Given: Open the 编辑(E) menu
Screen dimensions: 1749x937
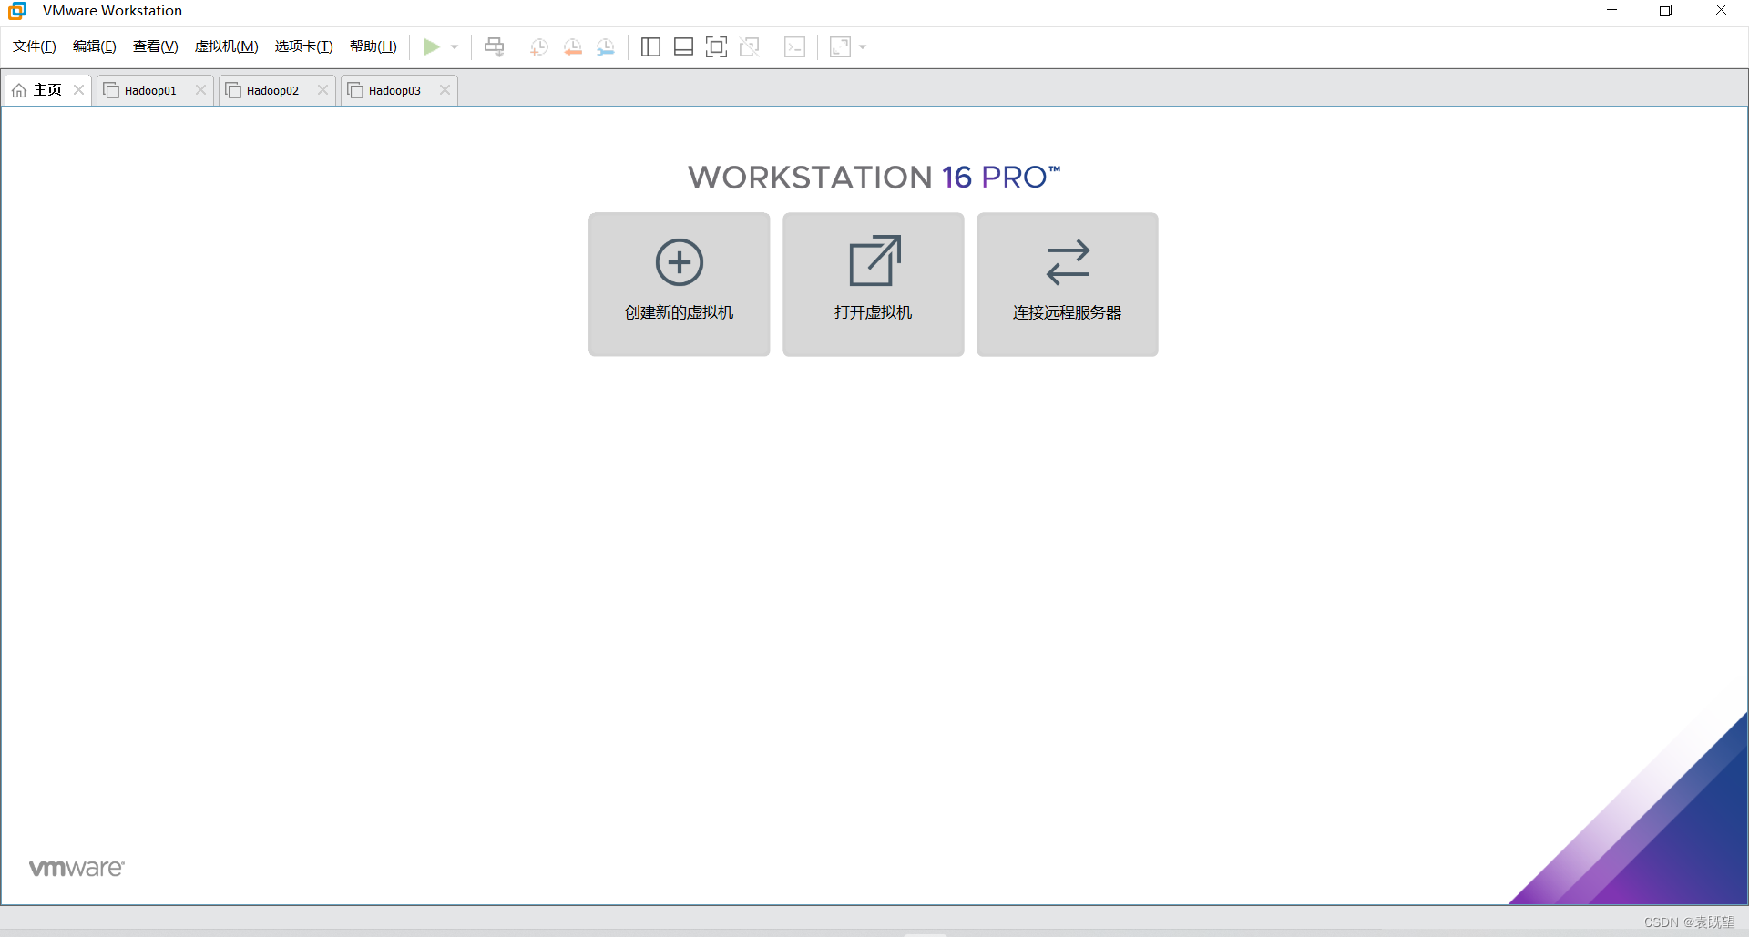Looking at the screenshot, I should coord(95,46).
